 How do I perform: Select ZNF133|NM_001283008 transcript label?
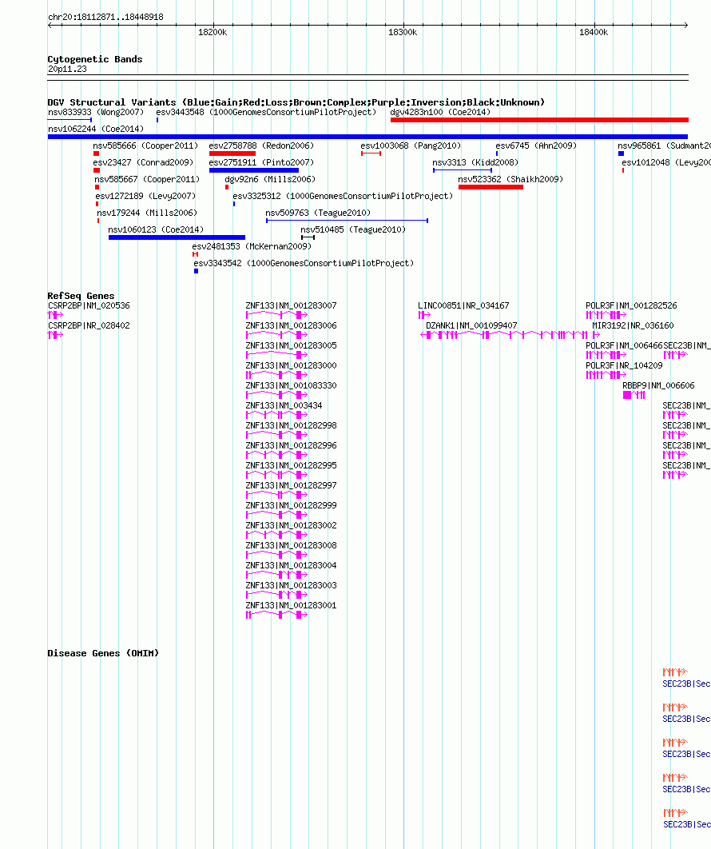[x=291, y=545]
